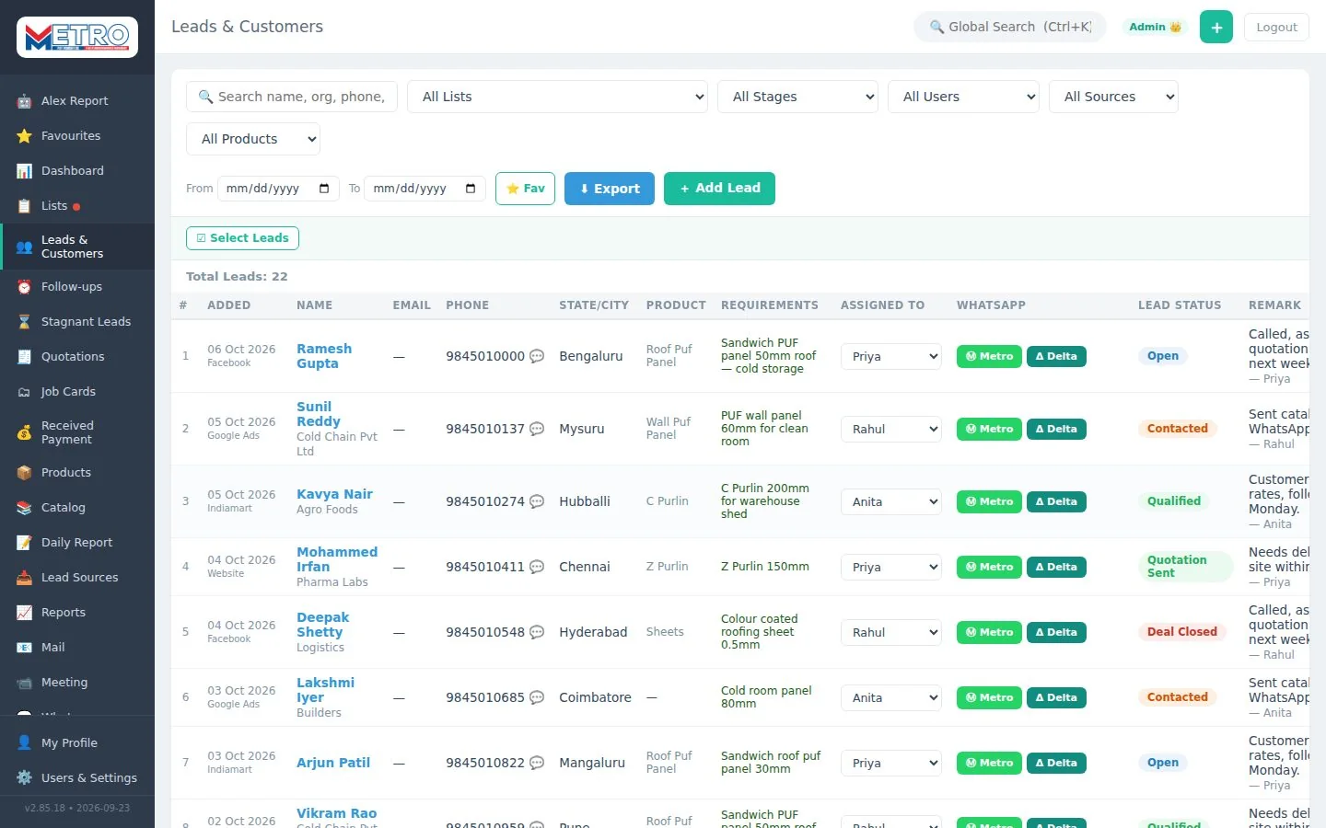
Task: Click Quotation Sent status for Mohammed Irfan
Action: tap(1185, 567)
